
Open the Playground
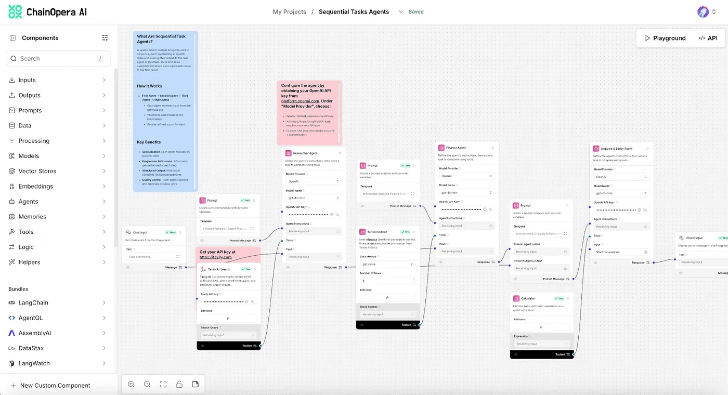(x=665, y=38)
